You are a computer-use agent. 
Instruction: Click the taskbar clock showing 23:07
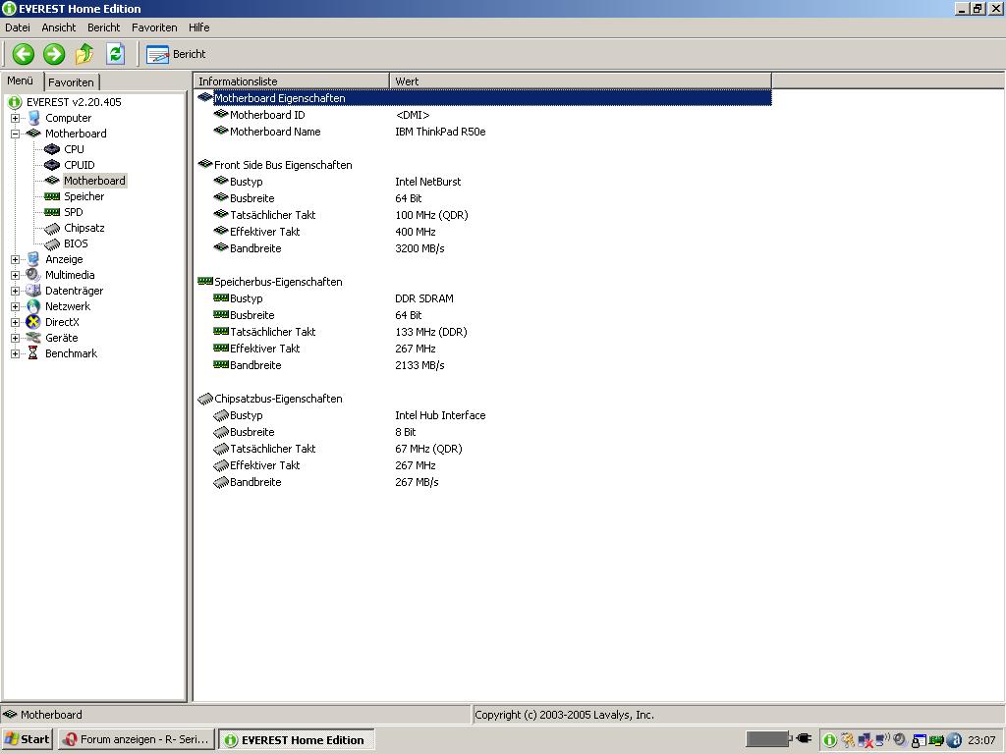981,740
